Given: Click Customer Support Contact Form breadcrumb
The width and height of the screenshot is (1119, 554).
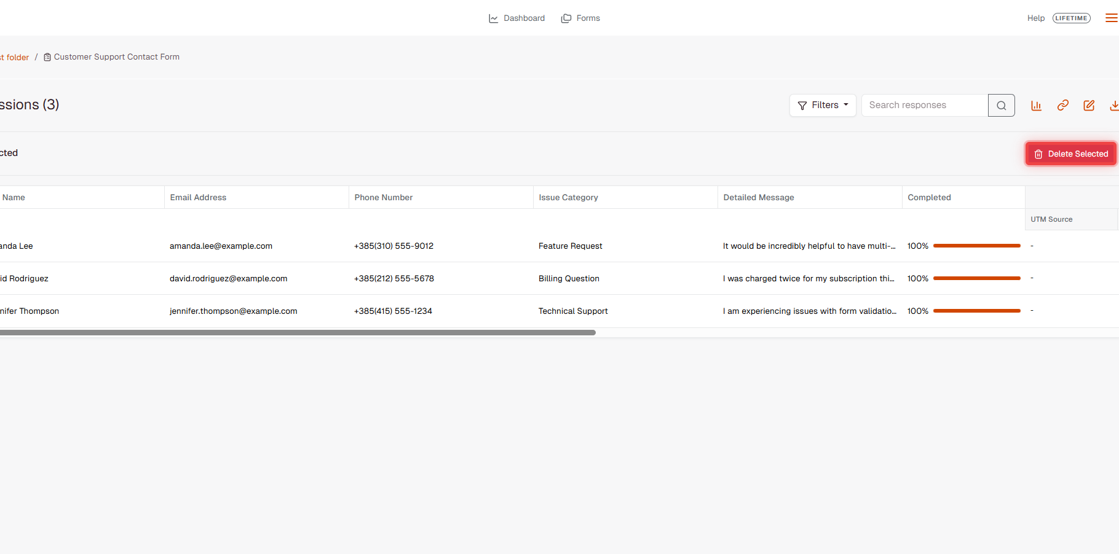Looking at the screenshot, I should pyautogui.click(x=111, y=57).
